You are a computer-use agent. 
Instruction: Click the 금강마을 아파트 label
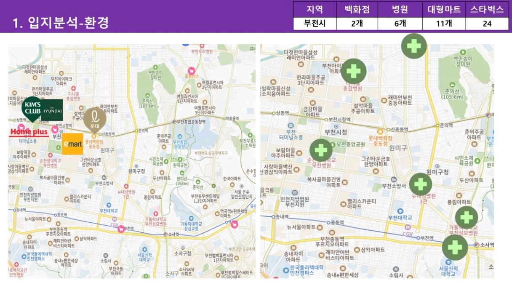click(313, 112)
